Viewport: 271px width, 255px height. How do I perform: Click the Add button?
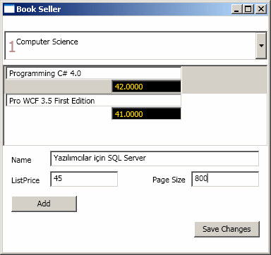pyautogui.click(x=44, y=204)
